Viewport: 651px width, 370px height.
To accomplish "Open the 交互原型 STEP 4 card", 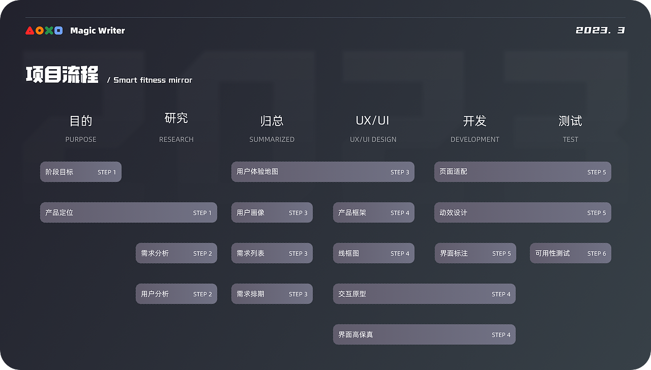I will (424, 294).
